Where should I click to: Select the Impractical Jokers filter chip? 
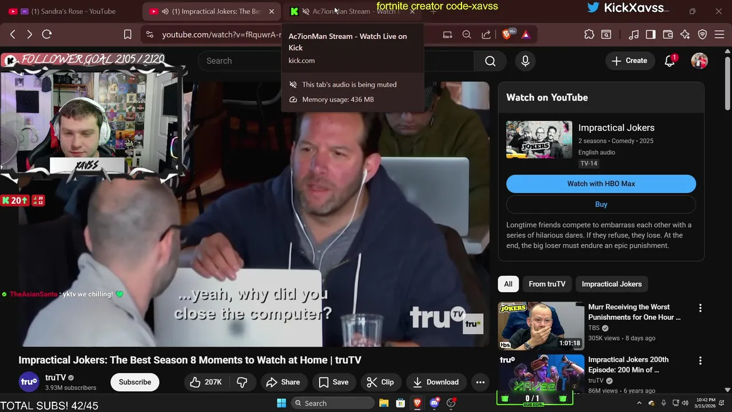point(611,284)
